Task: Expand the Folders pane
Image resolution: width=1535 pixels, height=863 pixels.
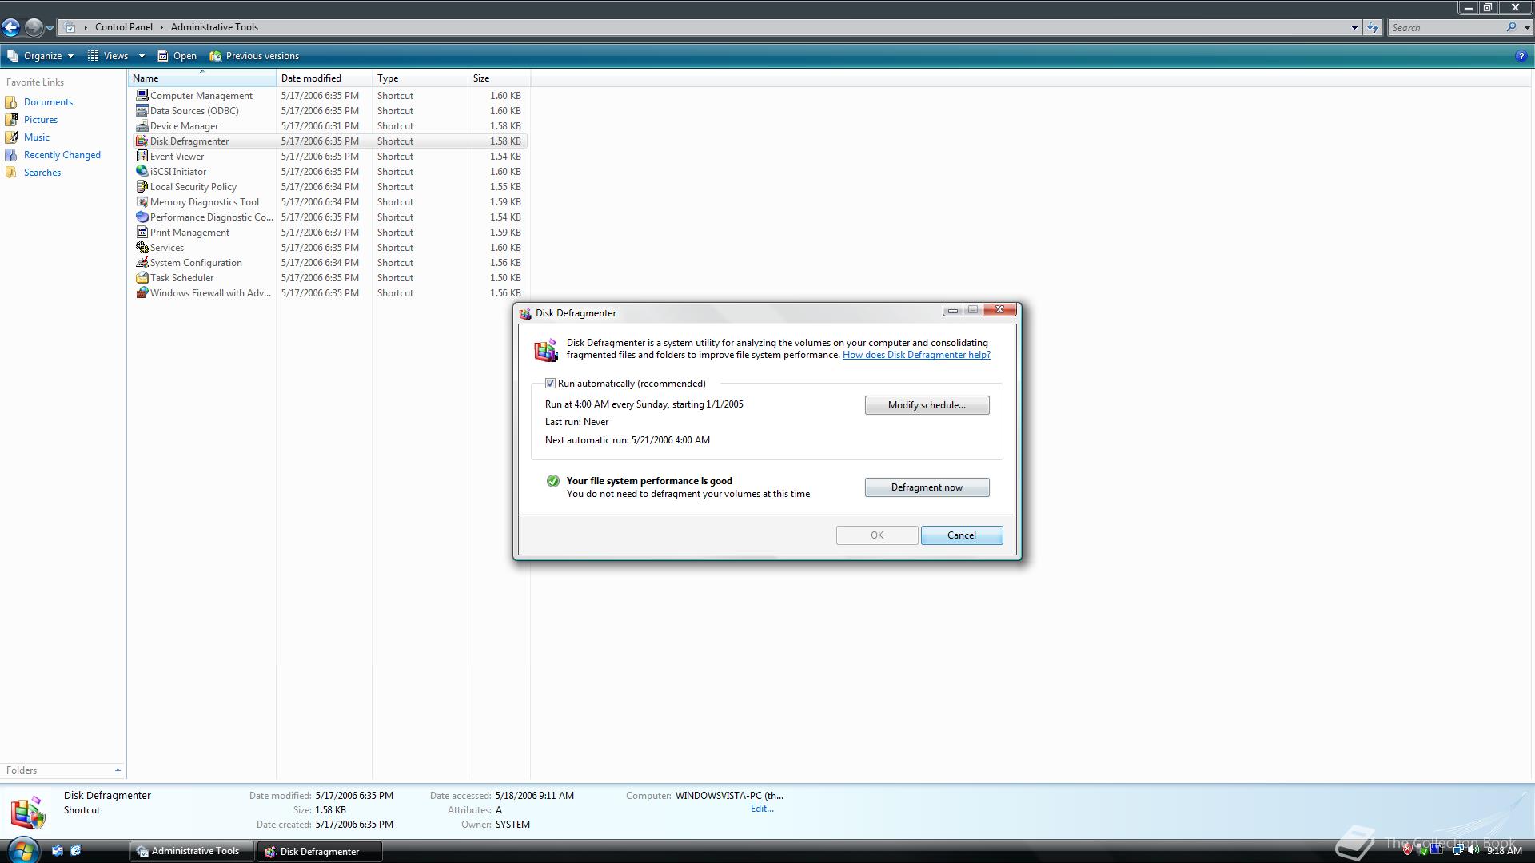Action: (x=118, y=770)
